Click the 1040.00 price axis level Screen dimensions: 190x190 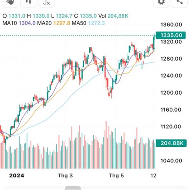pyautogui.click(x=171, y=161)
